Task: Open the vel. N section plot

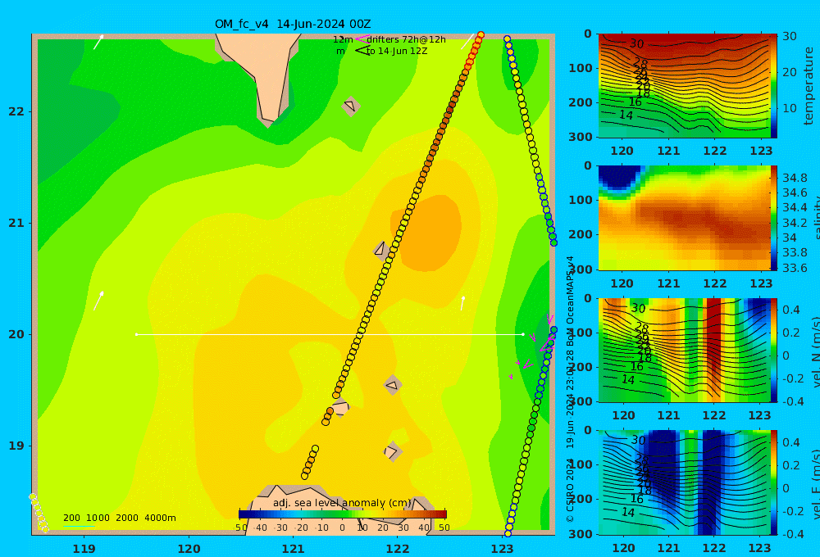Action: (x=685, y=350)
